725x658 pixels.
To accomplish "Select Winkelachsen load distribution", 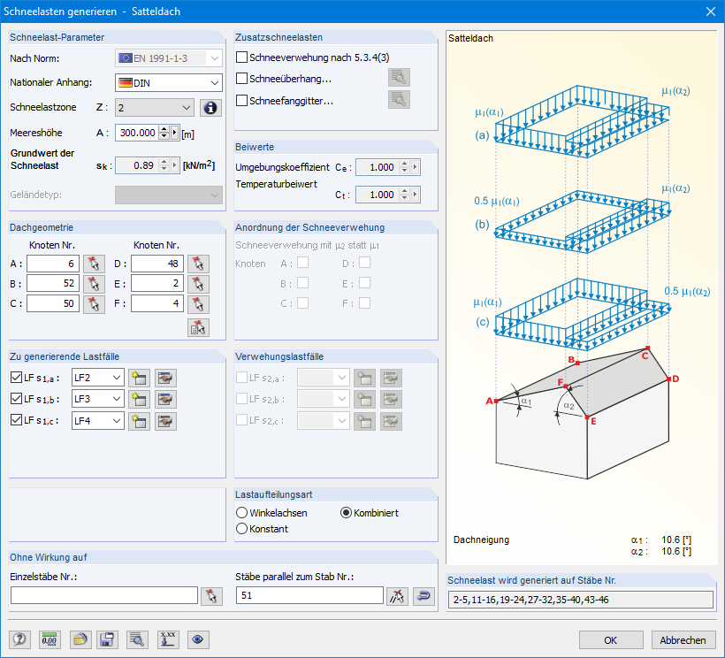I will tap(242, 513).
